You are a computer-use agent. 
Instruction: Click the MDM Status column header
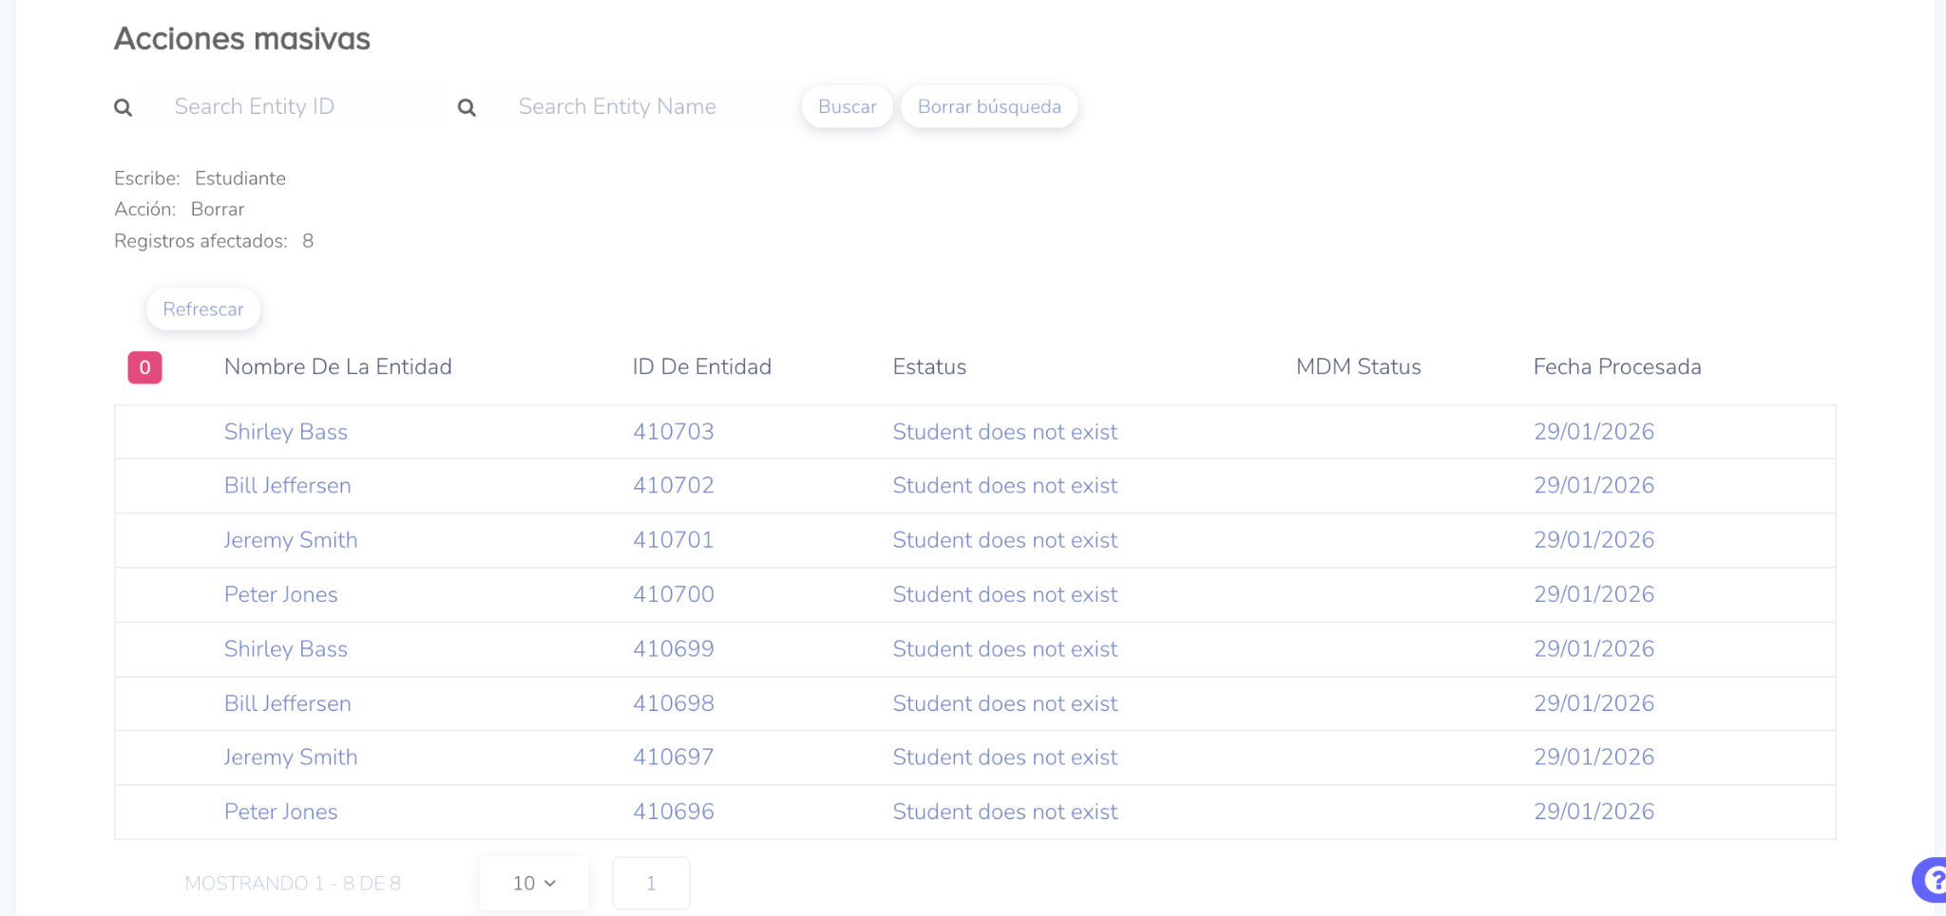[1358, 367]
